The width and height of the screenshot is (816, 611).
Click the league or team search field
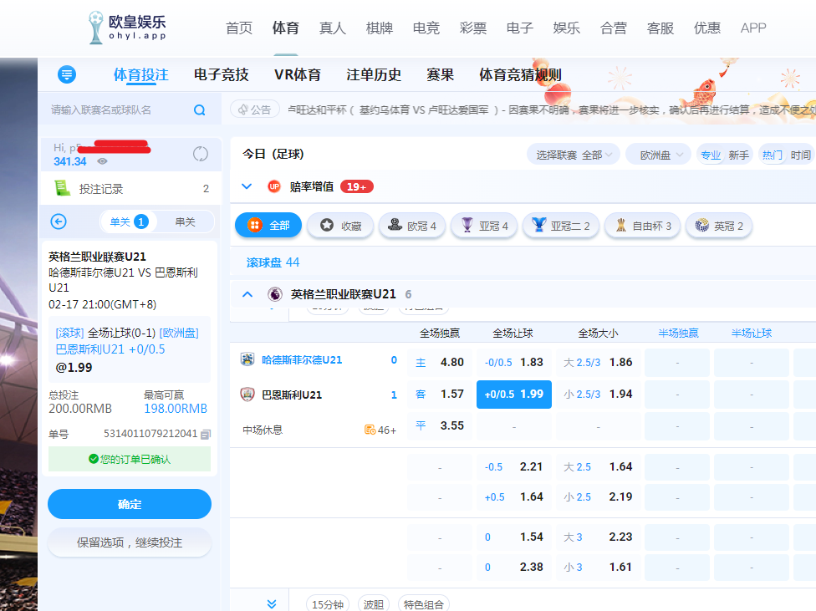(x=117, y=110)
